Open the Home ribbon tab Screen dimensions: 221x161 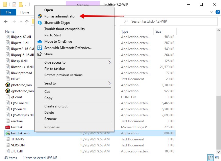click(x=25, y=12)
